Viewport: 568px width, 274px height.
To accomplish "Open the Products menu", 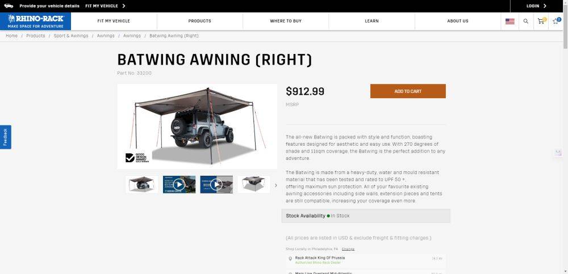I will pos(199,21).
